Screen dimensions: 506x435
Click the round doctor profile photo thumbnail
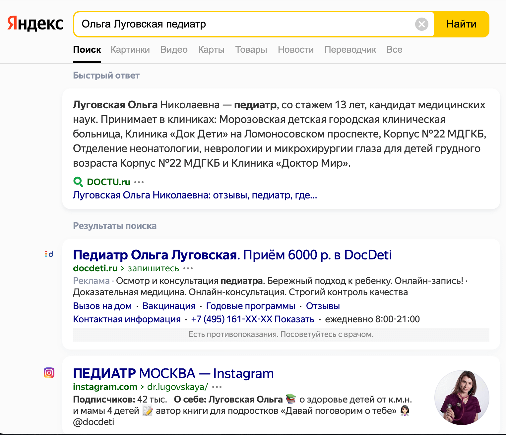462,397
